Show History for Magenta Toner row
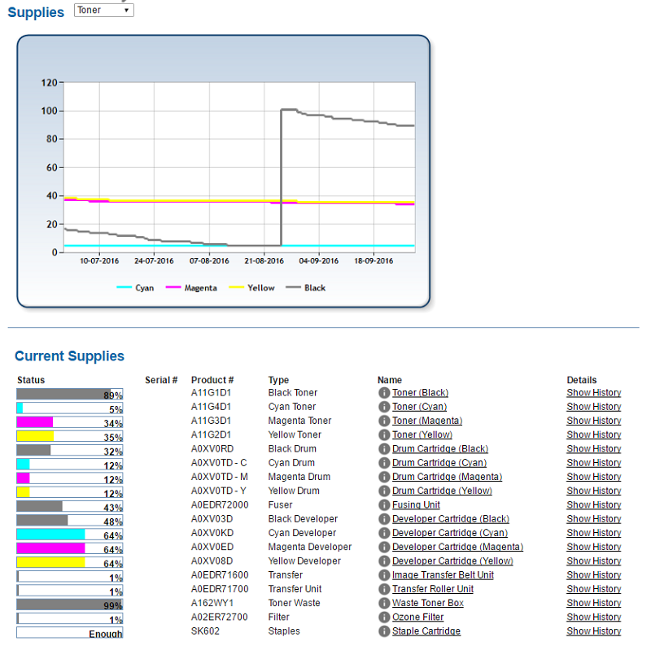 [x=594, y=421]
